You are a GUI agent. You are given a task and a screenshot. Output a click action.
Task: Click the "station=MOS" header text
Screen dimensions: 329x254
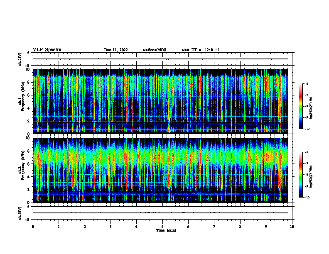click(x=155, y=50)
